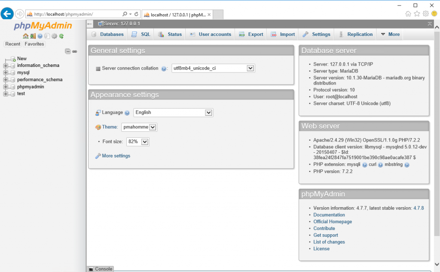The height and width of the screenshot is (272, 440).
Task: Click database icon beside information_schema
Action: tap(12, 66)
